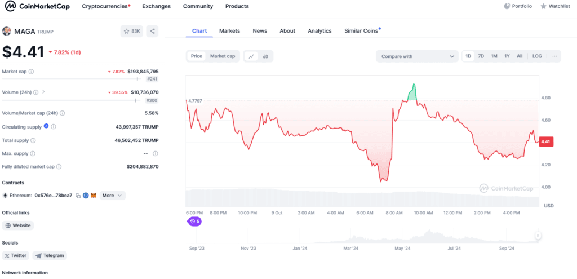This screenshot has width=577, height=279.
Task: Switch to candlestick chart view
Action: pyautogui.click(x=265, y=56)
